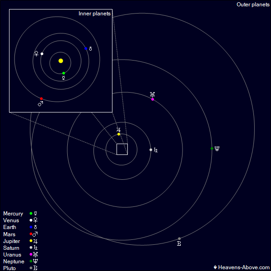Click the yellow Sun dot in the inner planets inset

(61, 61)
